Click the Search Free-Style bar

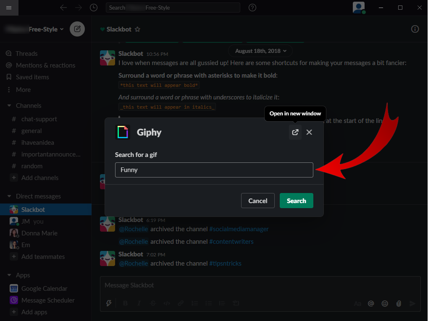173,8
